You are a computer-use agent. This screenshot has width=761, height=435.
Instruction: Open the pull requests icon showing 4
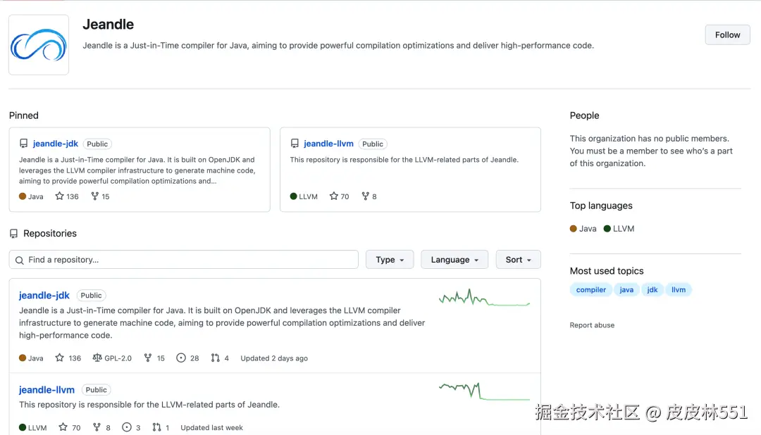click(x=216, y=358)
